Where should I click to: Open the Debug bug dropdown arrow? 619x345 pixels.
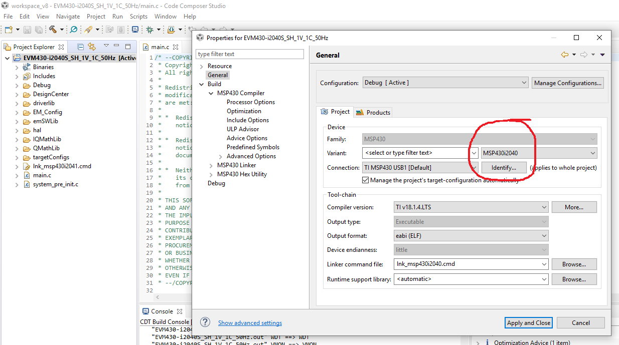tap(159, 30)
